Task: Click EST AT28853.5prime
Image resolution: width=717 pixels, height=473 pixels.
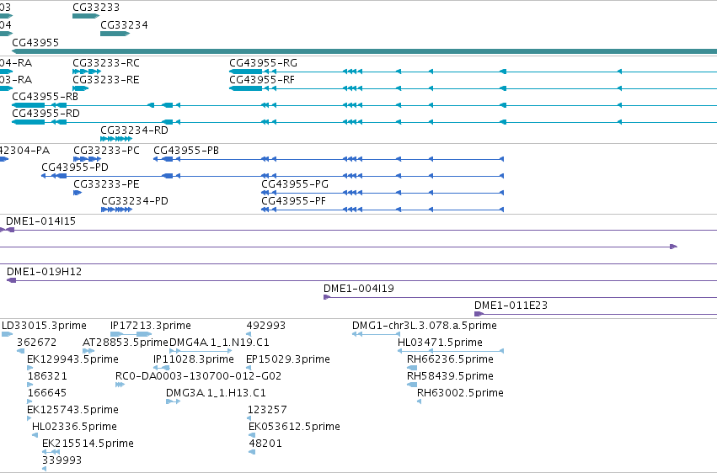Action: [x=126, y=343]
